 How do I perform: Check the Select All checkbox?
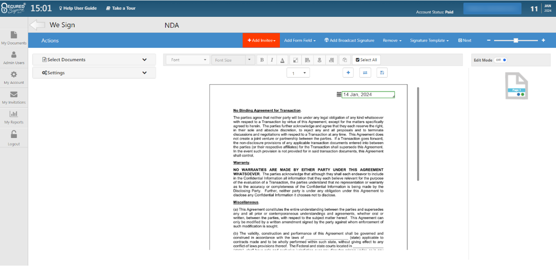[366, 60]
